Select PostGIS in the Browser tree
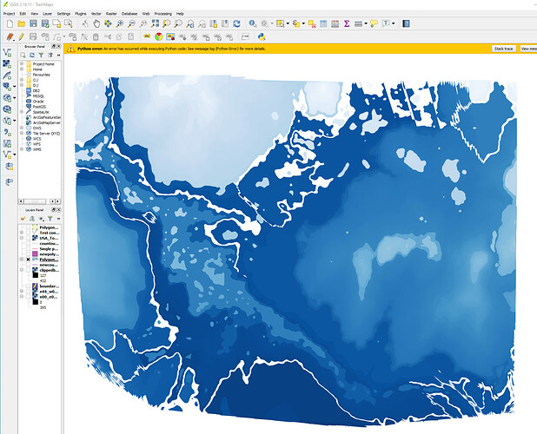The width and height of the screenshot is (537, 434). point(39,107)
